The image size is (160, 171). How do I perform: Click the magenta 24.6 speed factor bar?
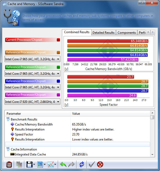(x=102, y=95)
